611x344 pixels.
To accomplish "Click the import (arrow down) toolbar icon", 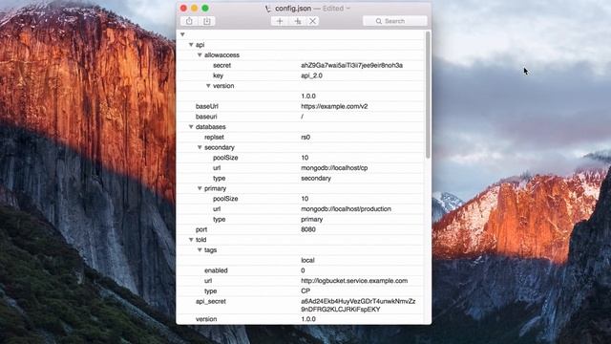I will (207, 21).
